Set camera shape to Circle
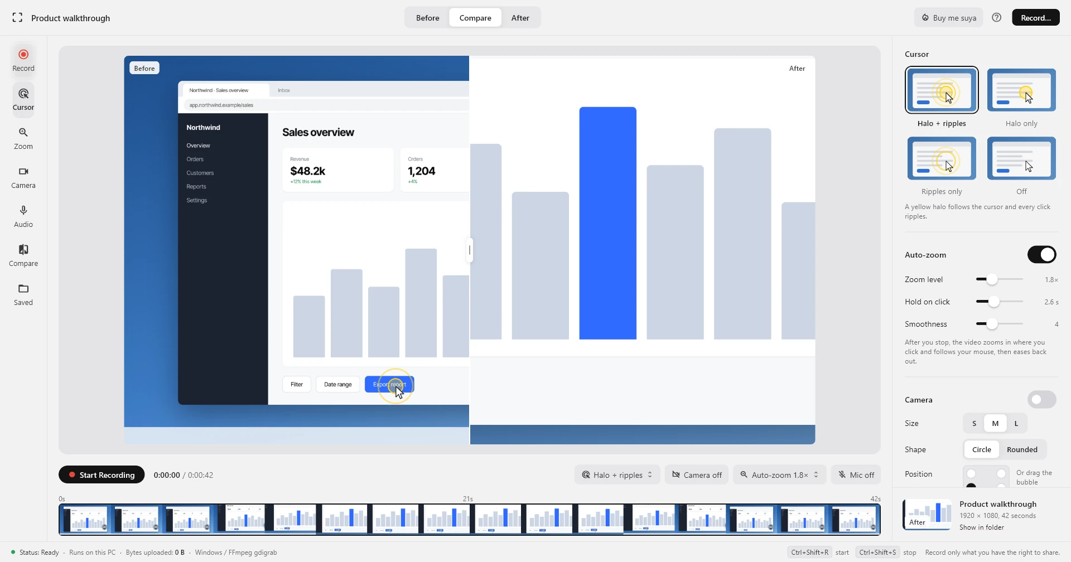Image resolution: width=1071 pixels, height=562 pixels. (982, 449)
